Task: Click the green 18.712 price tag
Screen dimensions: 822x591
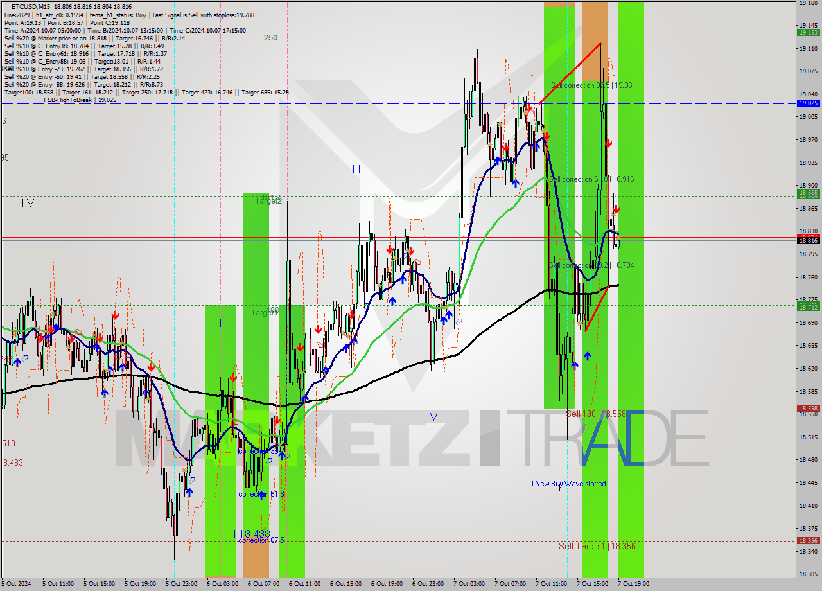Action: coord(808,307)
